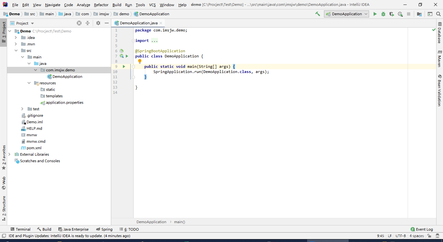Screen dimensions: 443x242
Task: Expand External Libraries node
Action: (x=9, y=154)
